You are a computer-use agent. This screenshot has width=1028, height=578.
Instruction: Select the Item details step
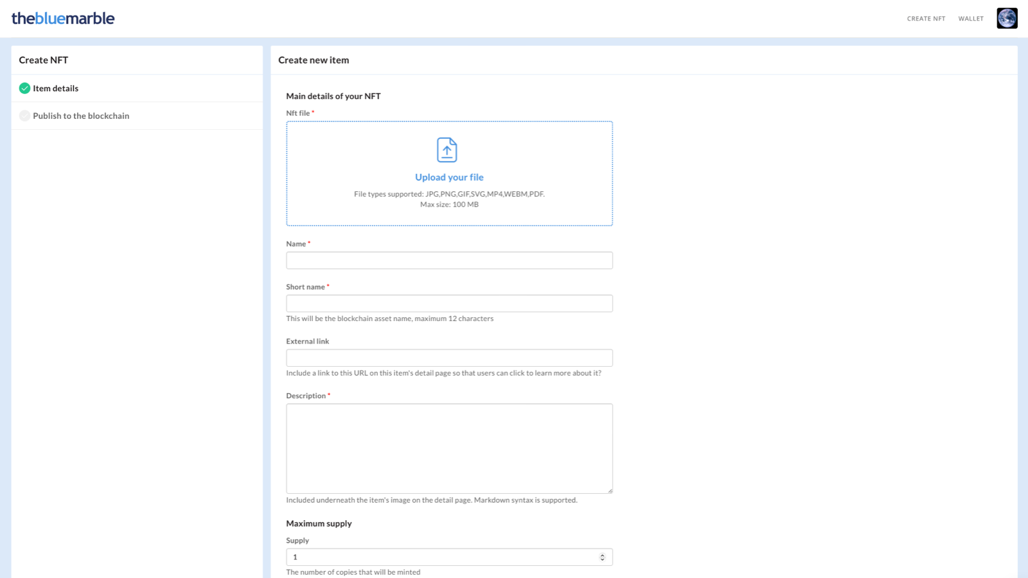click(137, 89)
